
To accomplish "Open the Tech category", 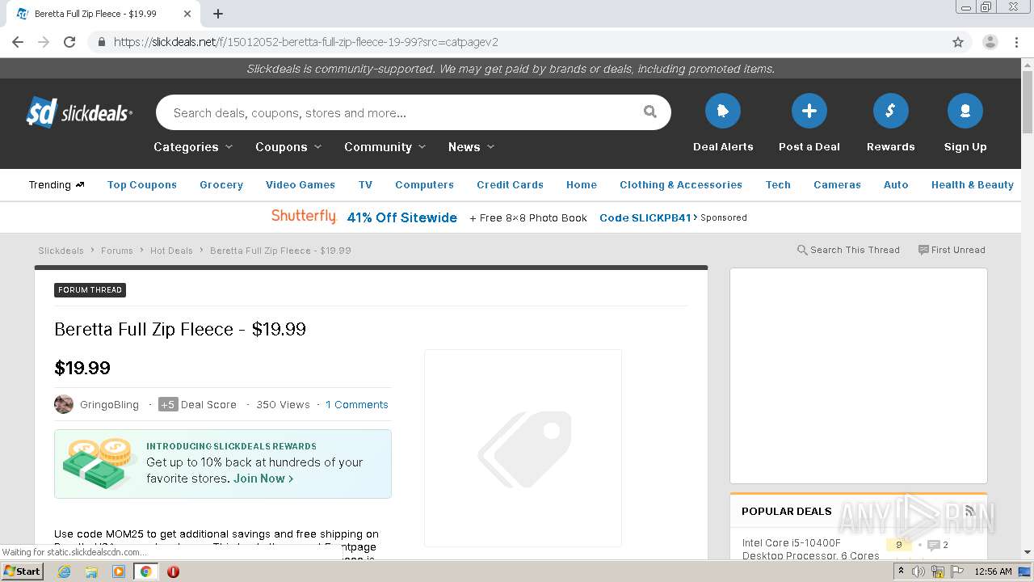I will pos(778,185).
